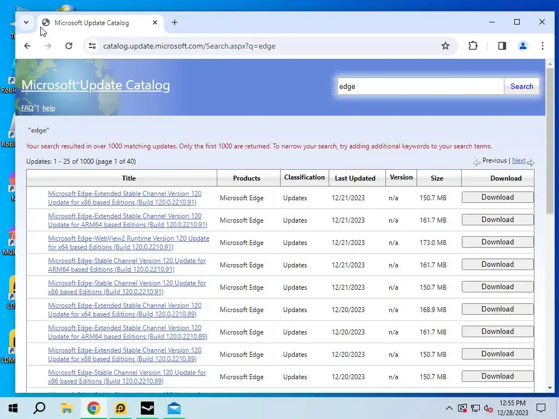
Task: Click the 168.9 MB size cell
Action: coord(433,310)
